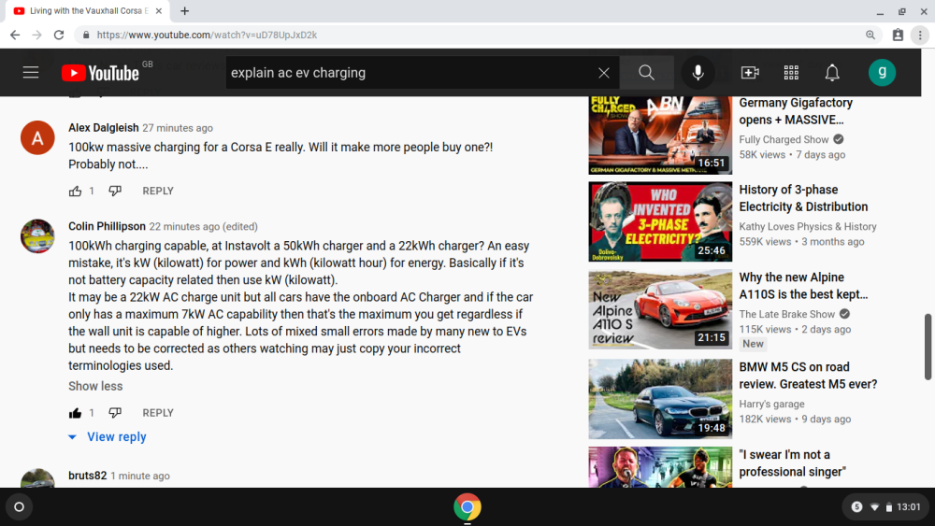Open 'I swear I'm not a professional singer' title
This screenshot has height=526, width=935.
[x=793, y=462]
